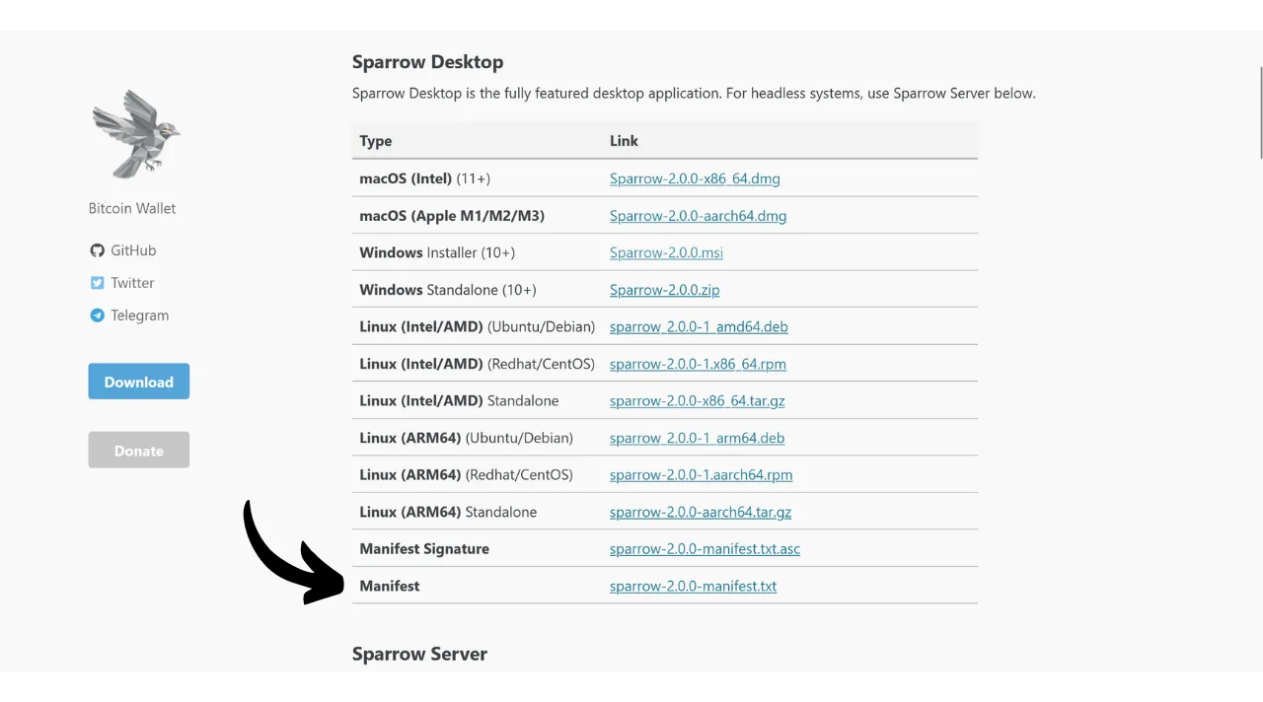Download Sparrow-2.0.0-aarch64.dmg for Apple Silicon
The image size is (1263, 702).
[698, 216]
